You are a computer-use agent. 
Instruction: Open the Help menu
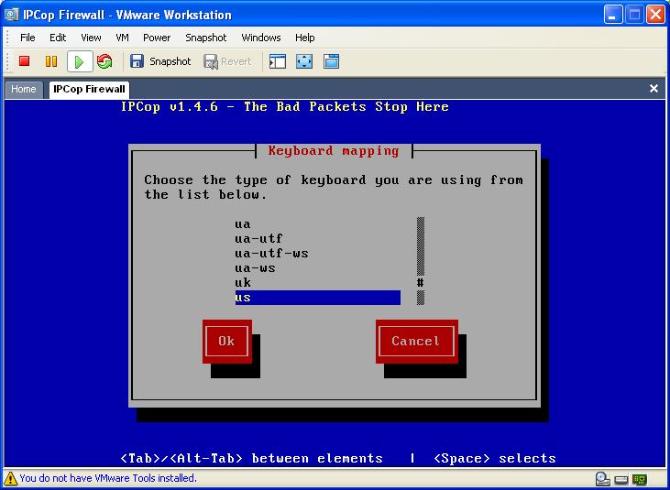coord(304,38)
